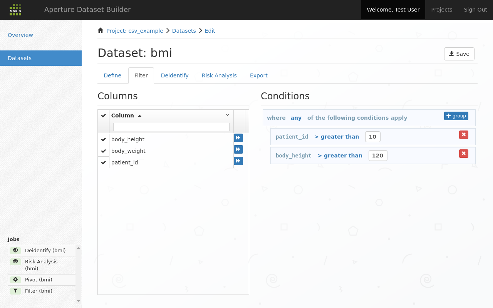Screen dimensions: 493x308
Task: Go to Datasets breadcrumb link
Action: [184, 31]
